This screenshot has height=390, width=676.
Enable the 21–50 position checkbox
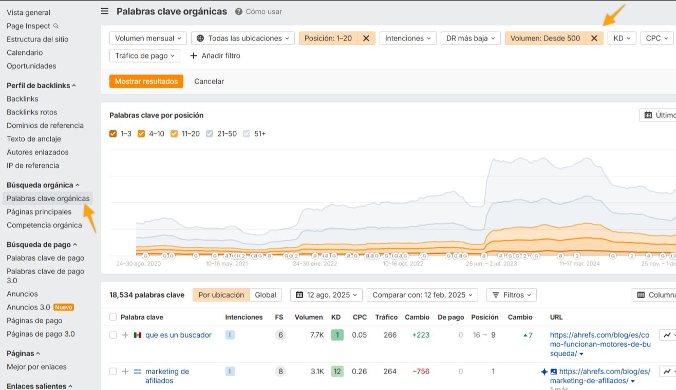[210, 134]
